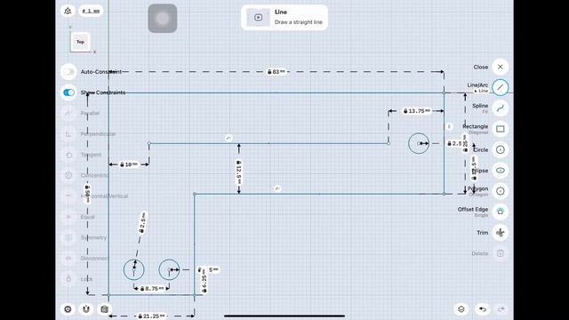569x320 pixels.
Task: Apply the Horizontal/Vertical constraint
Action: pos(68,196)
